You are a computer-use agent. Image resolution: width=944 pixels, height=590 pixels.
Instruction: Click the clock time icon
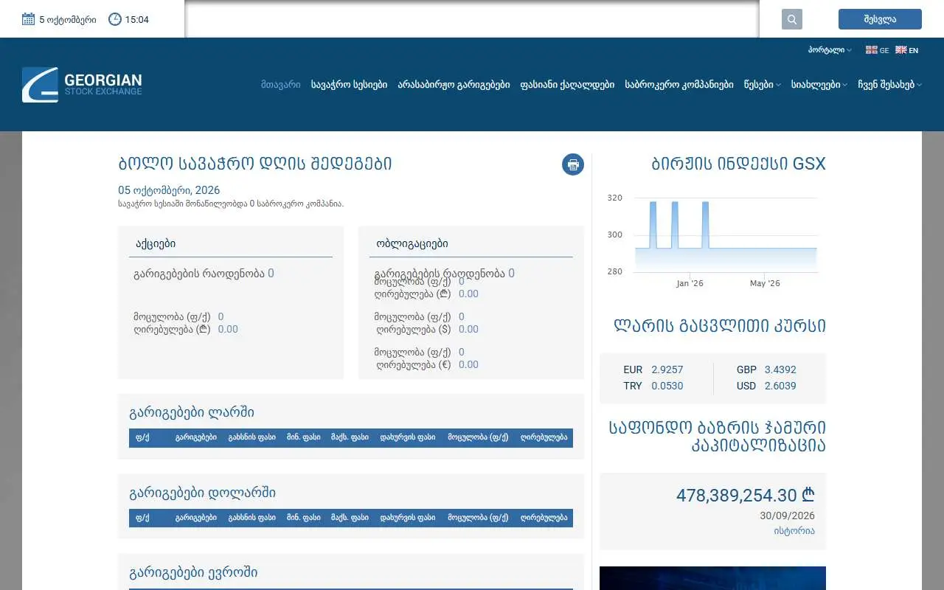[115, 19]
